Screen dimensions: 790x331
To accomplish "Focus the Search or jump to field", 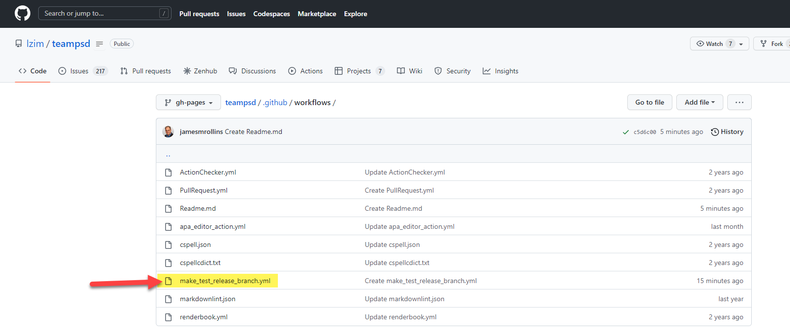I will (x=105, y=13).
